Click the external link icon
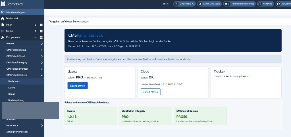The width and height of the screenshot is (291, 137). [x=260, y=4]
